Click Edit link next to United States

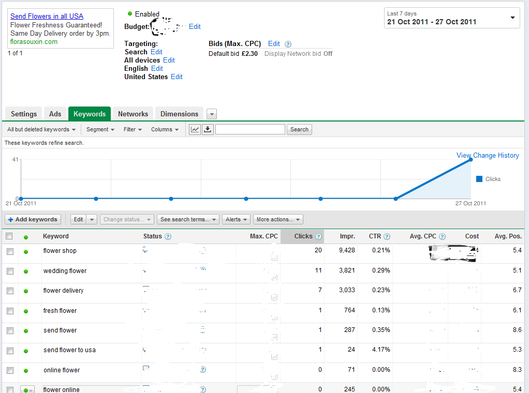pyautogui.click(x=177, y=77)
